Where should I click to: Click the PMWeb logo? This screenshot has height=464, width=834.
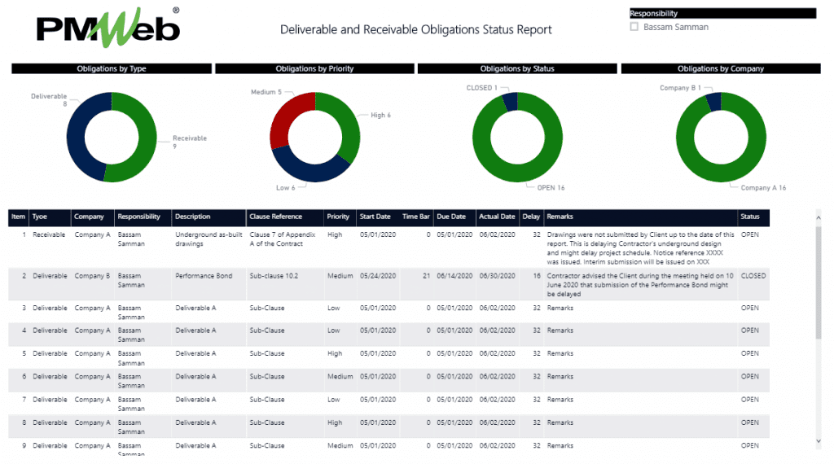point(108,27)
